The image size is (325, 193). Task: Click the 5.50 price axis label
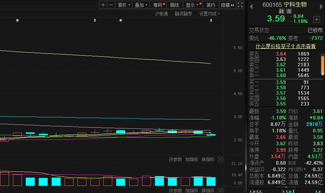(x=238, y=48)
